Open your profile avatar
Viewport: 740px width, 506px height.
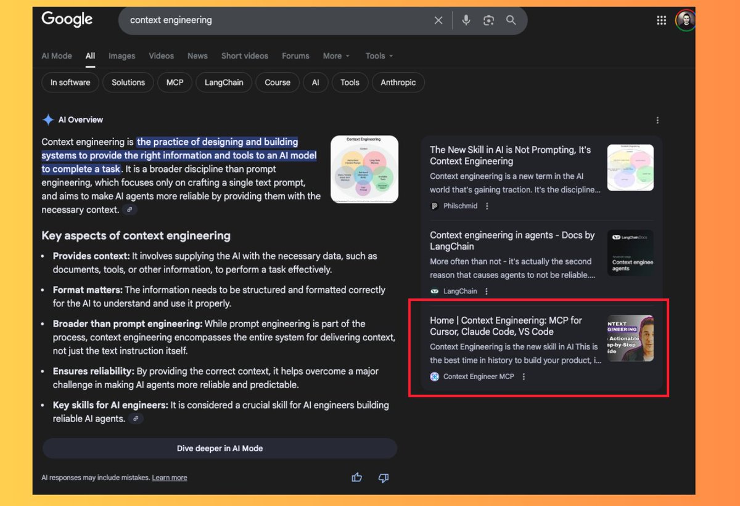pyautogui.click(x=685, y=20)
